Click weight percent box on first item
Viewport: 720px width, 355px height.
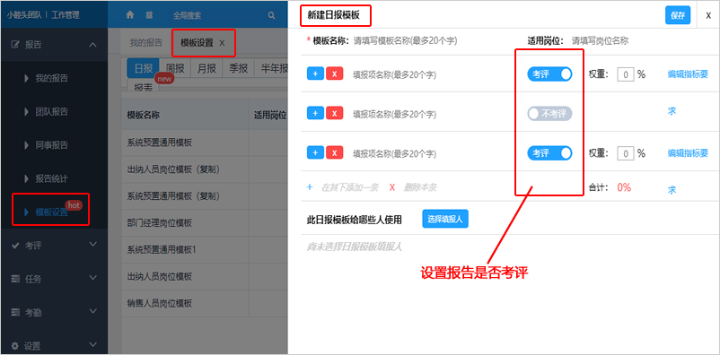tap(626, 74)
